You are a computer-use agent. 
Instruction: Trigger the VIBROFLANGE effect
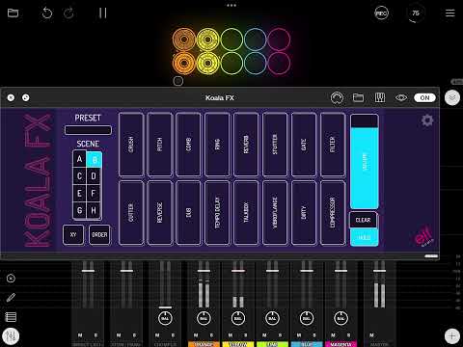pos(275,213)
